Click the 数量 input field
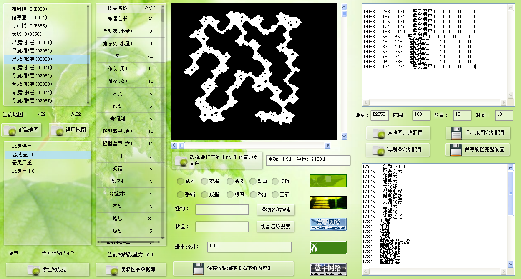Viewport: 521px width, 279px height. [x=463, y=115]
